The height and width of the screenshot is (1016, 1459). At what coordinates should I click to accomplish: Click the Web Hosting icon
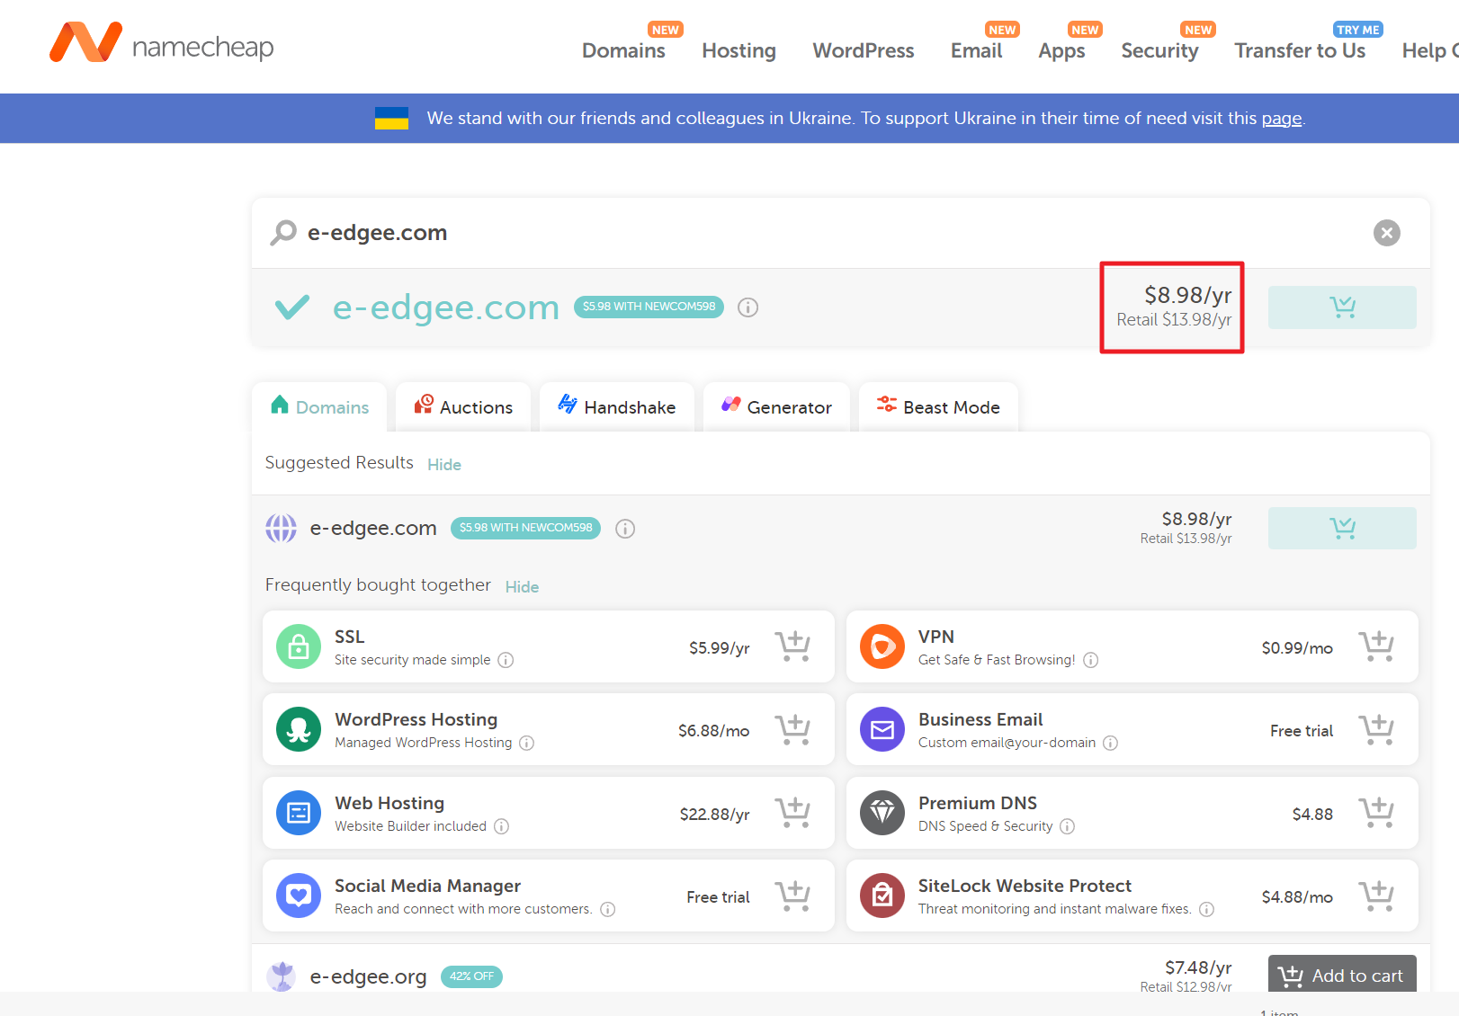point(299,813)
